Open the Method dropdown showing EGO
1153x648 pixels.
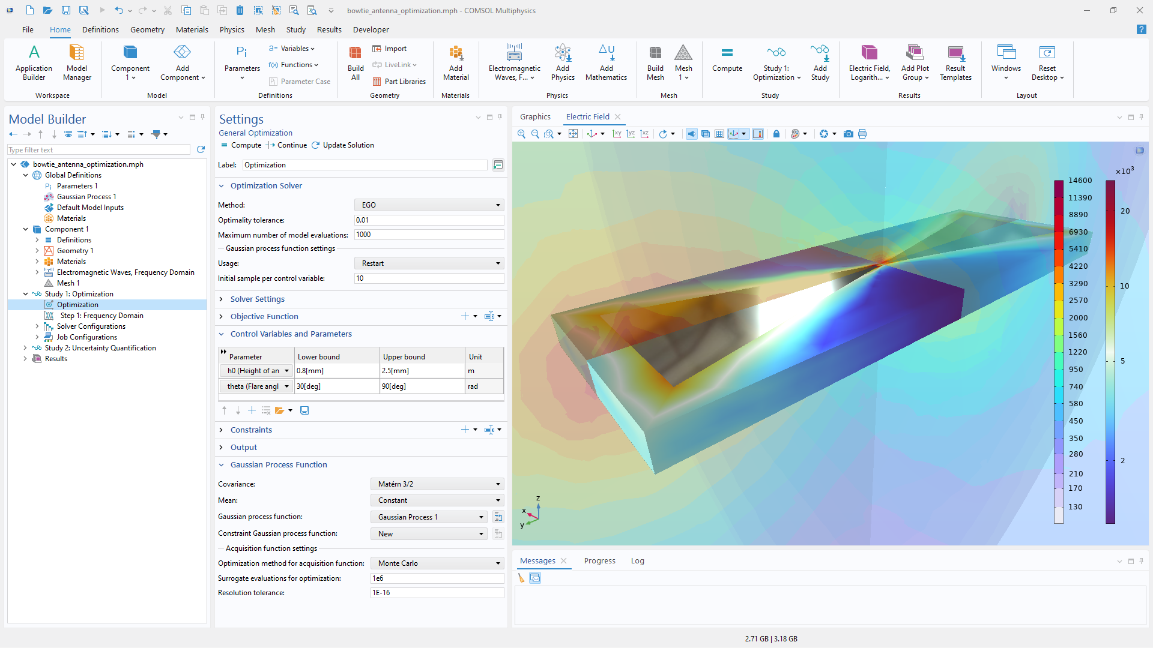pyautogui.click(x=429, y=205)
